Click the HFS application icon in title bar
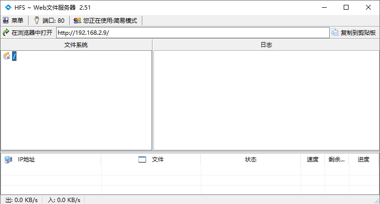Image resolution: width=380 pixels, height=204 pixels. tap(8, 8)
